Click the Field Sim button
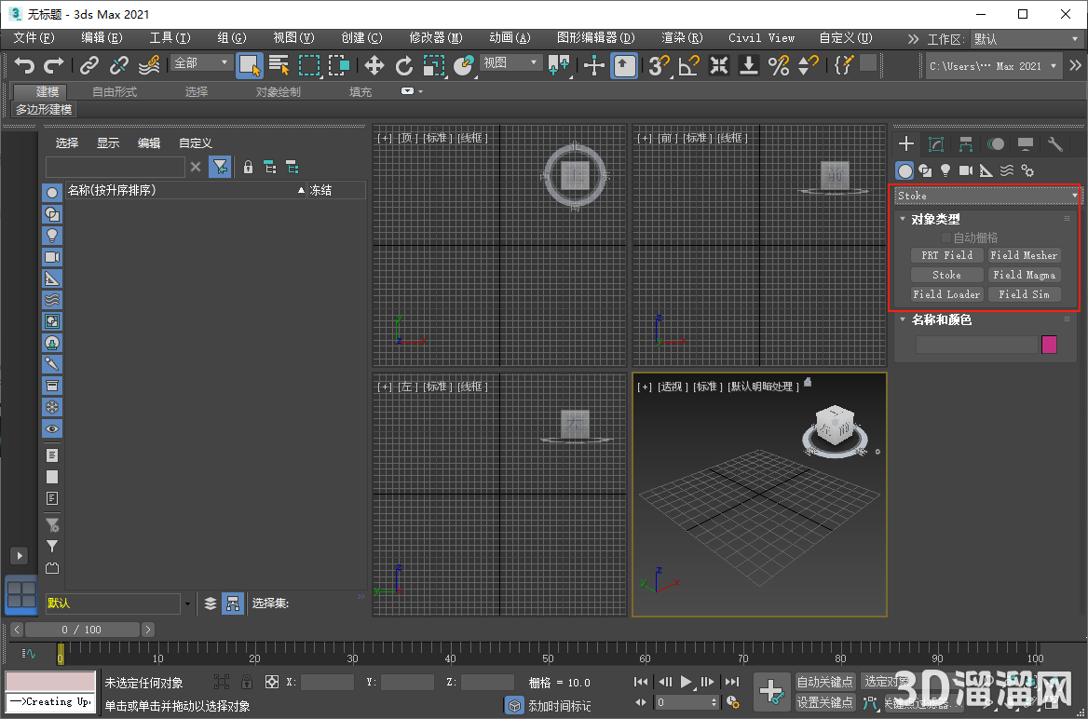 pos(1024,294)
